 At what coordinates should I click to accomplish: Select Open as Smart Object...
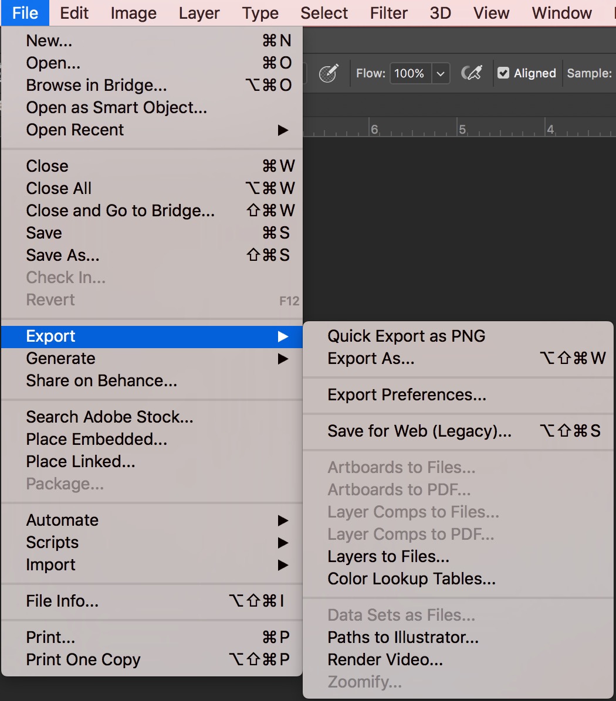(x=152, y=108)
